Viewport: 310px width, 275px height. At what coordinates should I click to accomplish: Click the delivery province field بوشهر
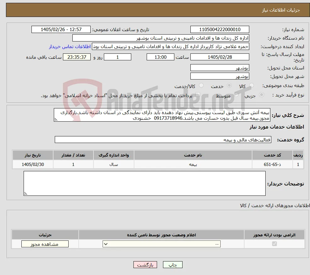[x=220, y=68]
